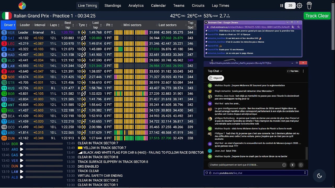335x188 pixels.
Task: Open the settings gear
Action: [299, 5]
